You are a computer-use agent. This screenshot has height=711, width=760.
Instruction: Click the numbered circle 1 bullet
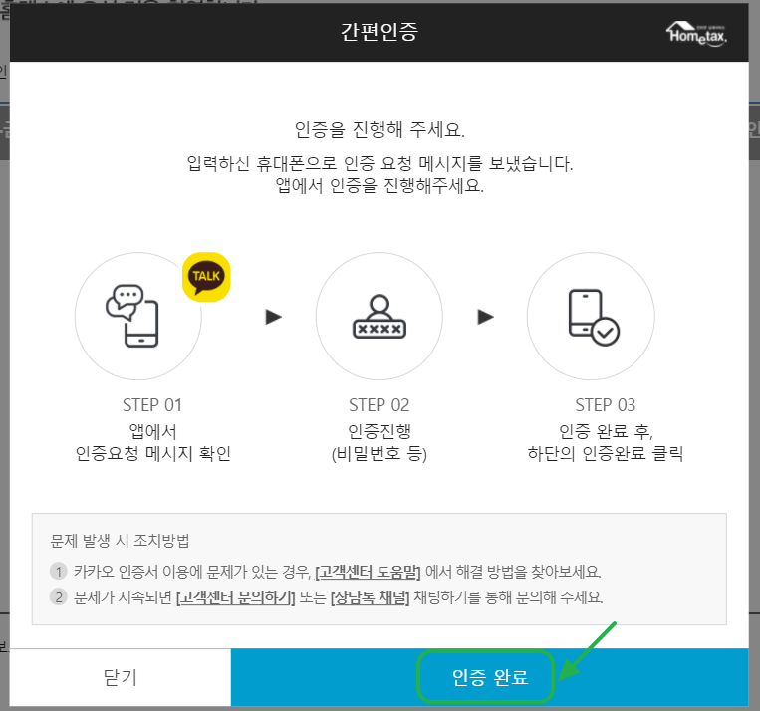(59, 571)
